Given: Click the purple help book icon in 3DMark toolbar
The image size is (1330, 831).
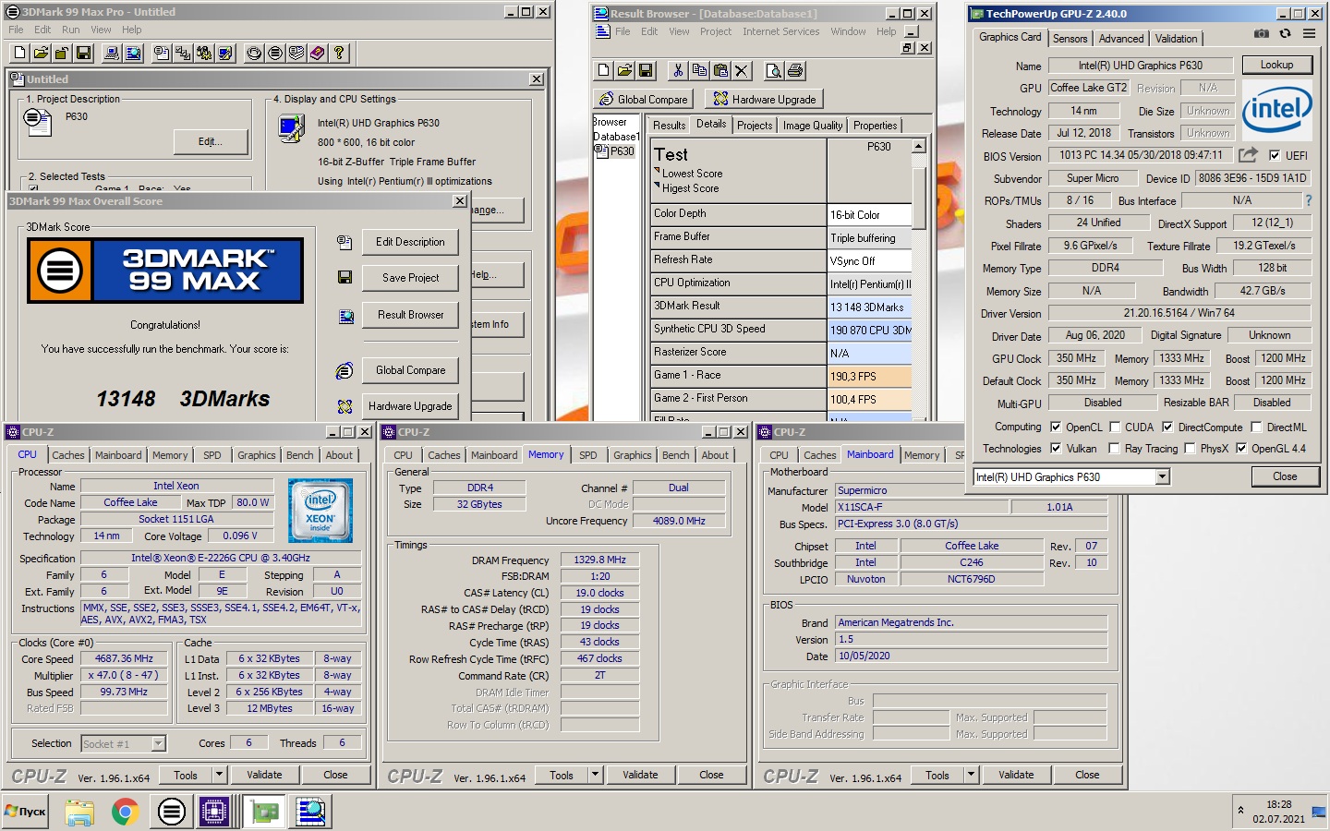Looking at the screenshot, I should click(x=318, y=54).
